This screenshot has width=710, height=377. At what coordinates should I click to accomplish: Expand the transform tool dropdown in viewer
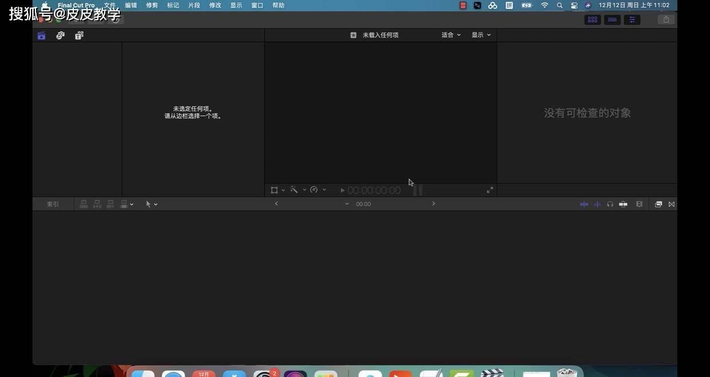click(x=283, y=189)
